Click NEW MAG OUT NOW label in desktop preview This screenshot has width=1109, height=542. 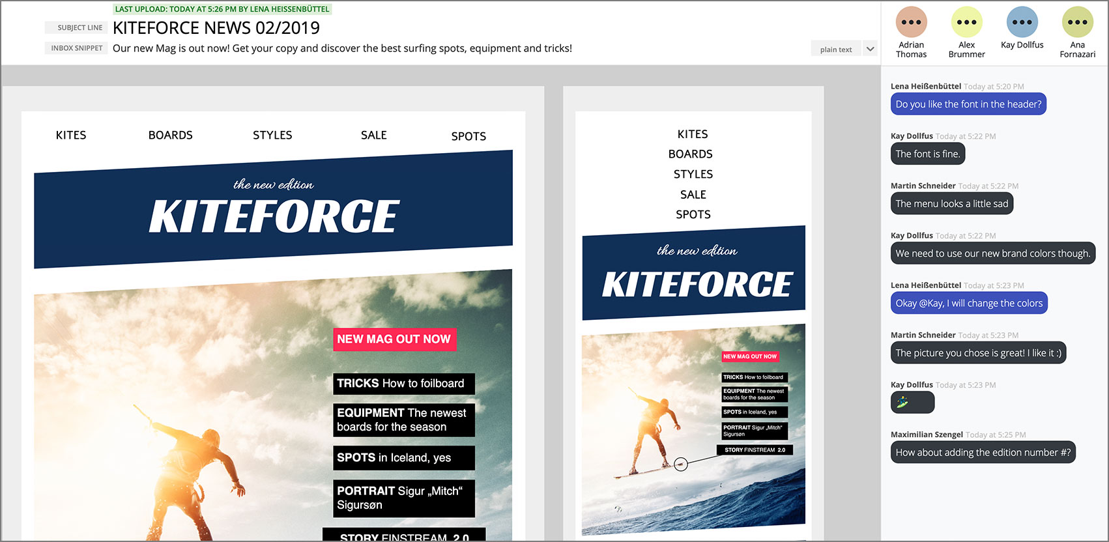click(394, 339)
